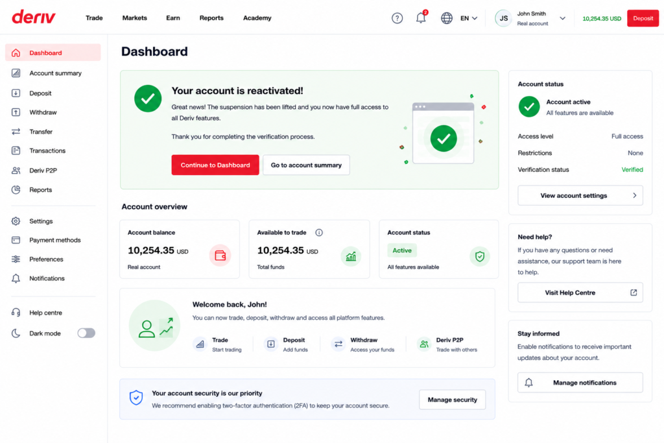Image resolution: width=664 pixels, height=443 pixels.
Task: Click the Withdraw sidebar icon
Action: click(x=16, y=112)
